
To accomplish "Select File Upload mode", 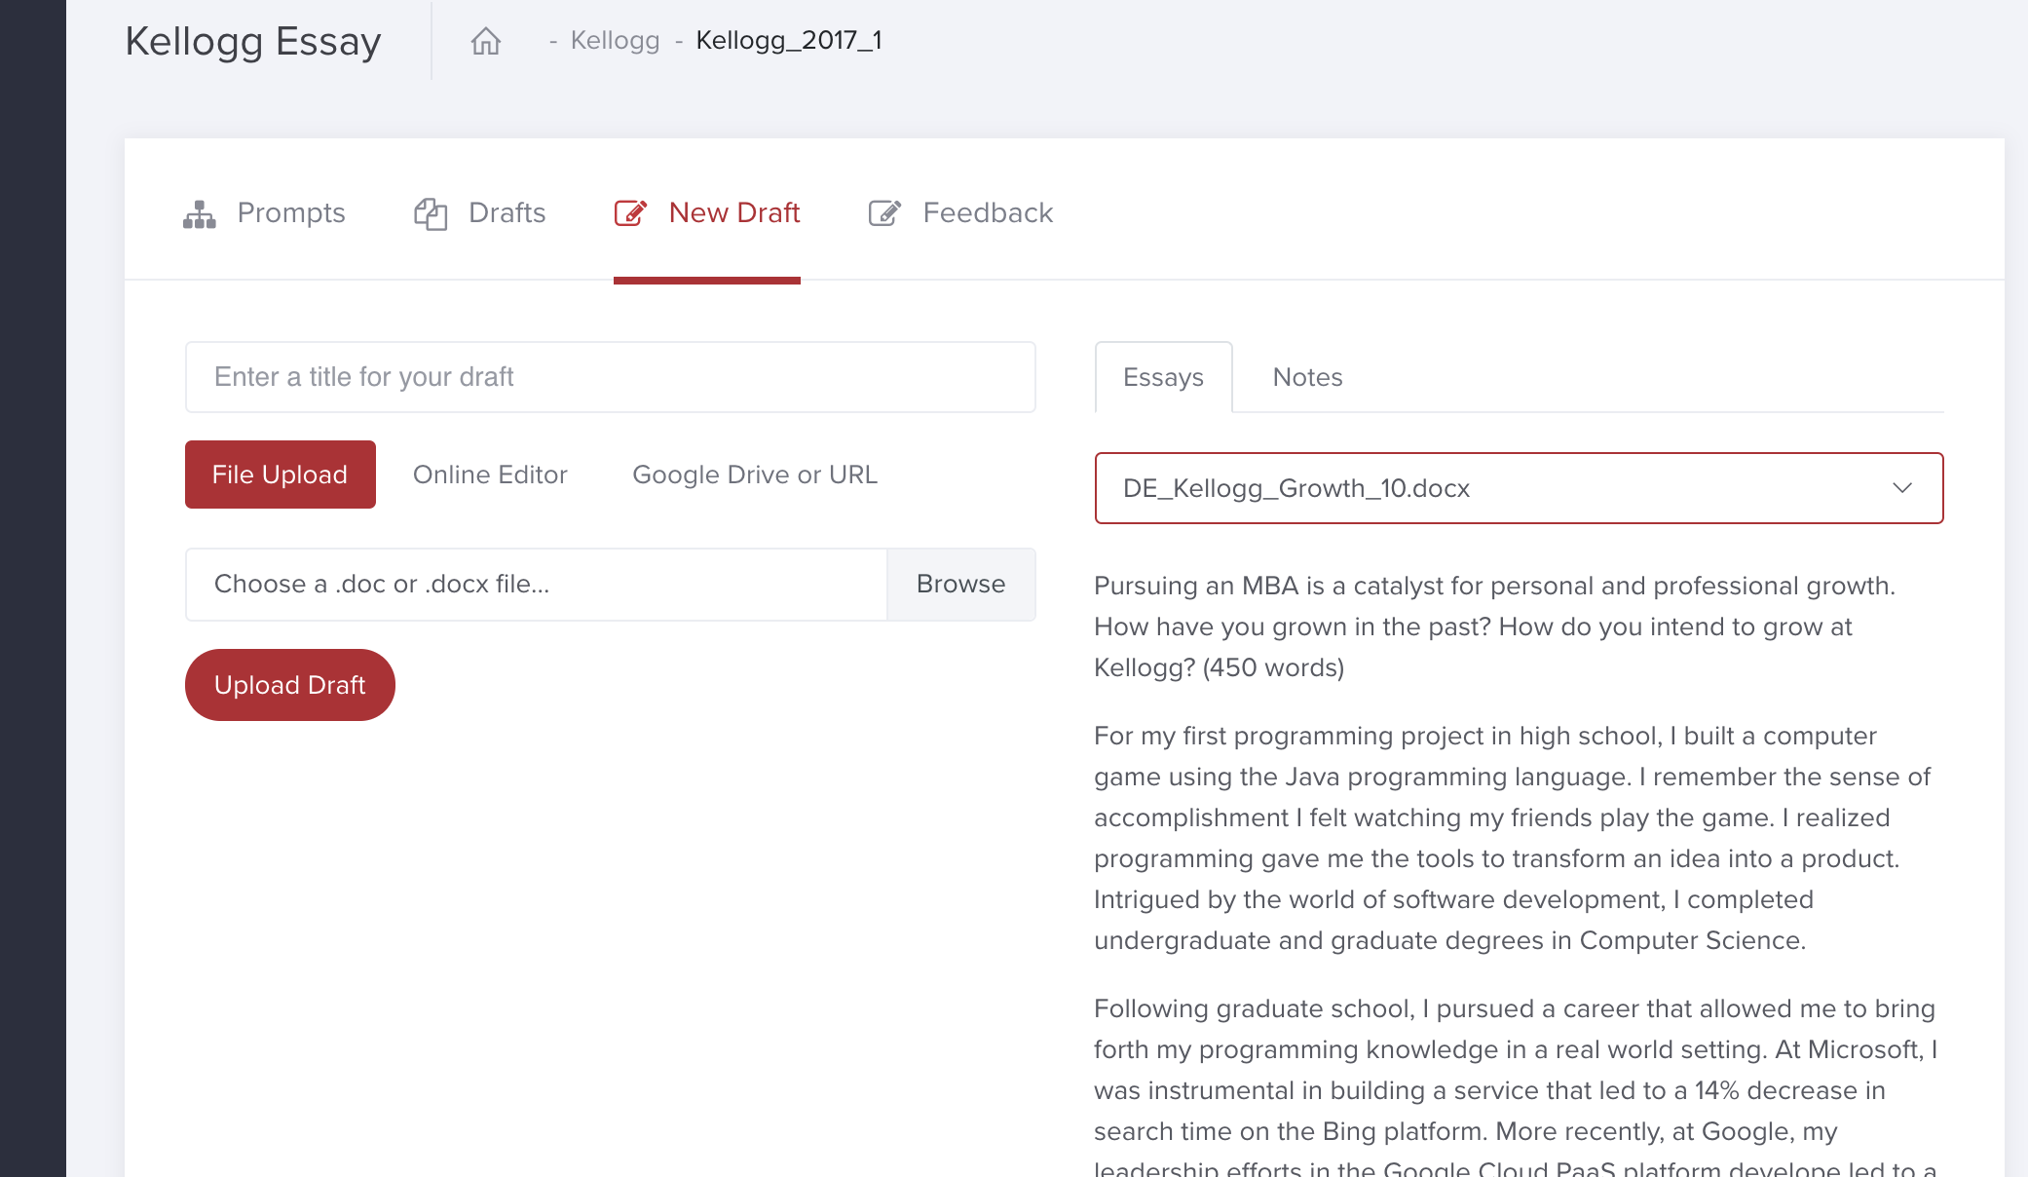I will [x=280, y=475].
